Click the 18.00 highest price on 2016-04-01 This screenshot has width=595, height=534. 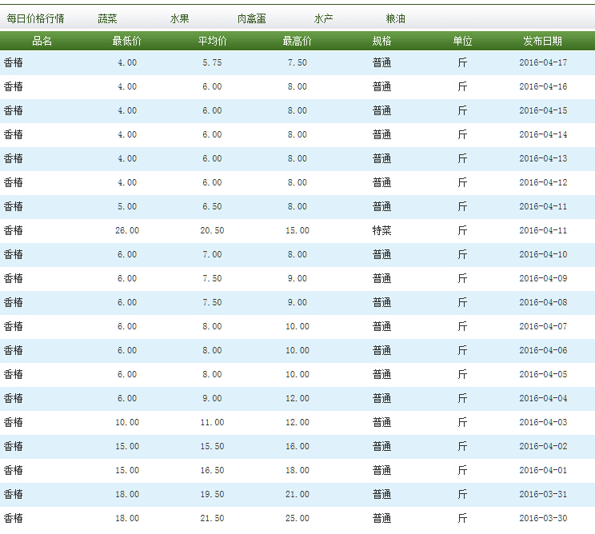(297, 470)
